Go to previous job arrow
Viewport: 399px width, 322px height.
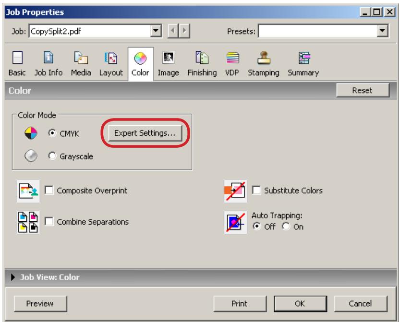pos(173,31)
